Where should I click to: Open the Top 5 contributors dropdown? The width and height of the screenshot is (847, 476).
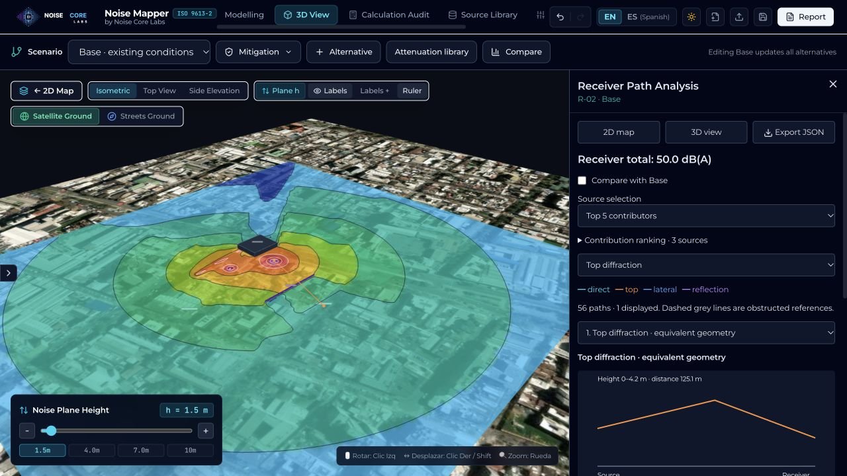coord(706,216)
